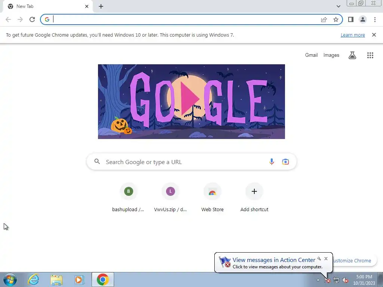Viewport: 383px width, 287px height.
Task: Open the Windows Start menu
Action: pyautogui.click(x=10, y=280)
